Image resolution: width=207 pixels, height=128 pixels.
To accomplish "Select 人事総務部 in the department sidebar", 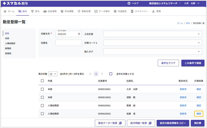I will pyautogui.click(x=10, y=43).
